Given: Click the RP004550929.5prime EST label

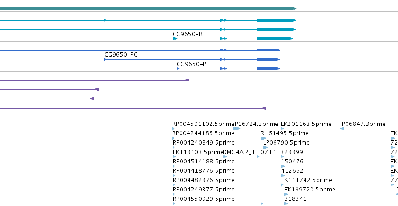Looking at the screenshot, I should point(203,199).
